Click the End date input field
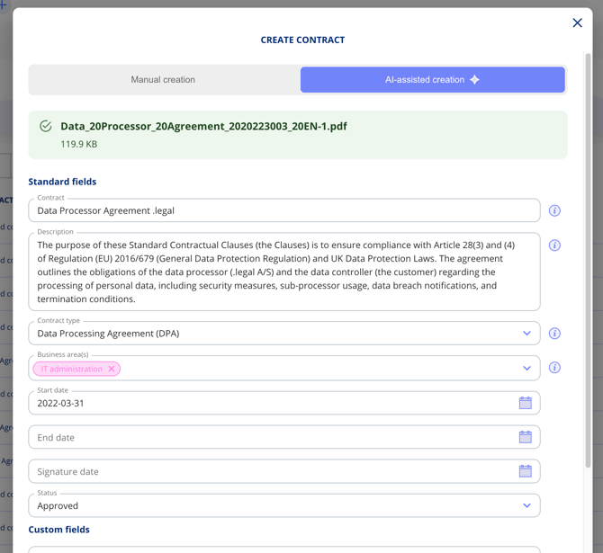Image resolution: width=603 pixels, height=553 pixels. coord(270,437)
